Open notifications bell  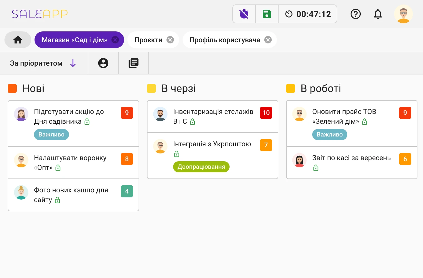[x=378, y=14]
